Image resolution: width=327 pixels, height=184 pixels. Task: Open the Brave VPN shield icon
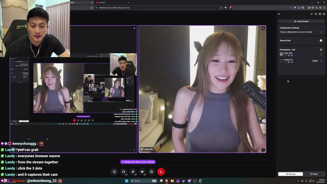[x=320, y=8]
